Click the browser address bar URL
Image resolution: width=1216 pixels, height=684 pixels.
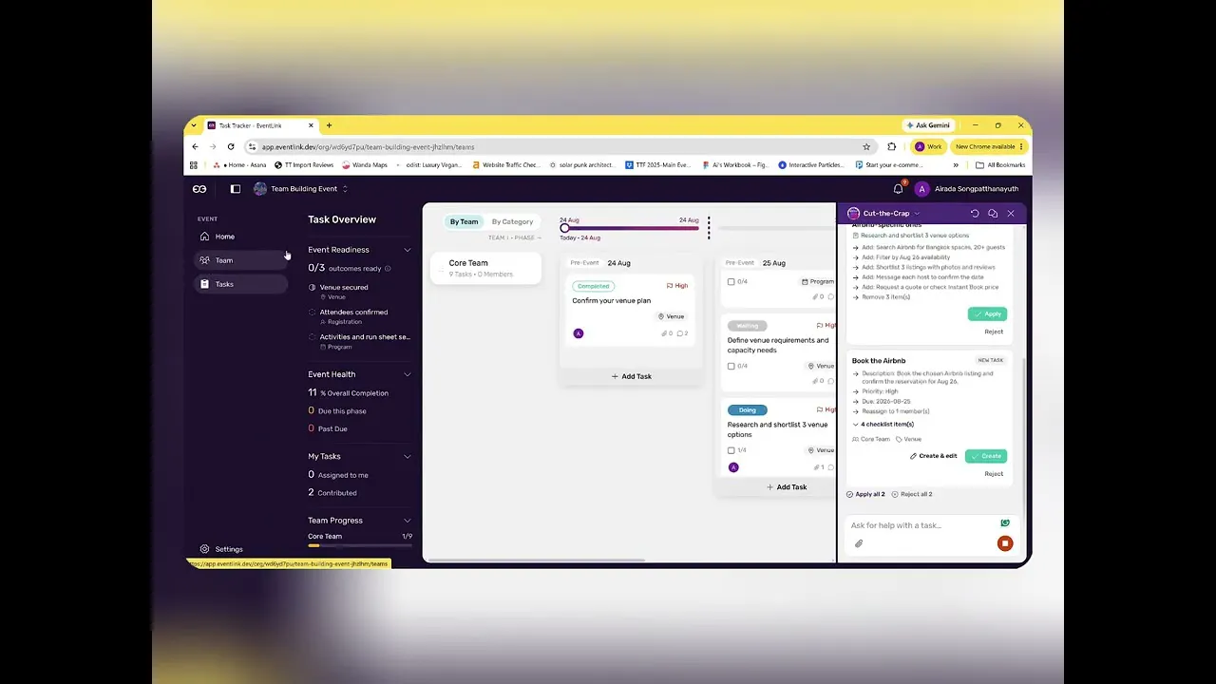pos(368,147)
